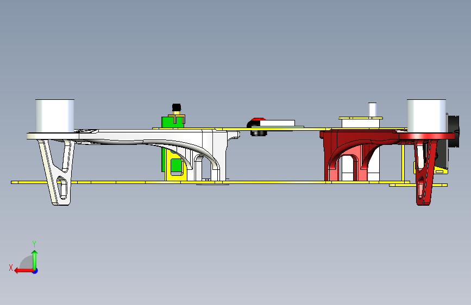Viewport: 471px width, 305px height.
Task: Click the "X" label beside the triad
Action: (11, 268)
